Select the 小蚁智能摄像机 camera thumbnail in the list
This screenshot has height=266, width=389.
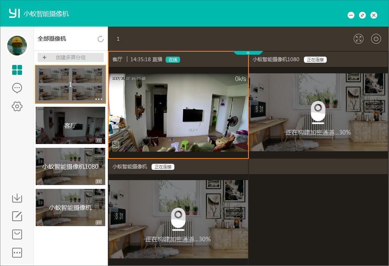click(70, 207)
